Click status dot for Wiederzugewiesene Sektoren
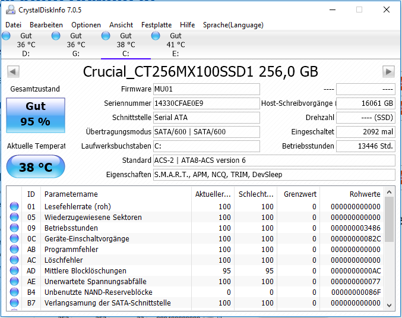Image resolution: width=402 pixels, height=318 pixels. 14,217
